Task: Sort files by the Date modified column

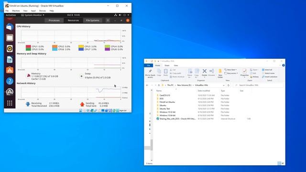Action: [x=204, y=91]
